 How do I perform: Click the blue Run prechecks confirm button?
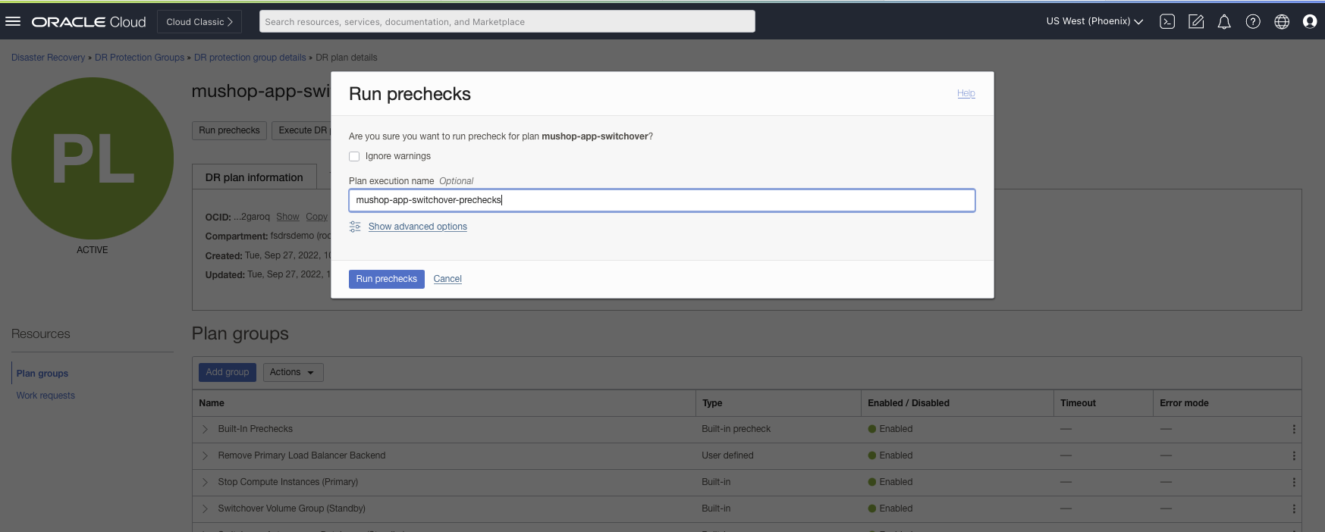(386, 279)
